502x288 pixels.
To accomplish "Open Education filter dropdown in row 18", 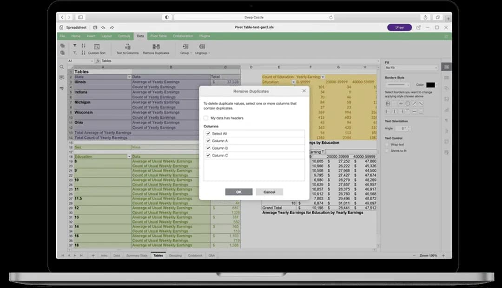I will click(129, 156).
